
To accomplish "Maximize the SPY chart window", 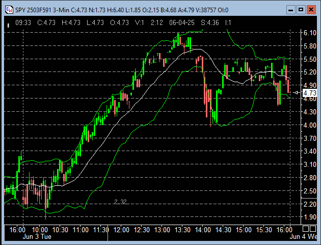I will 301,10.
